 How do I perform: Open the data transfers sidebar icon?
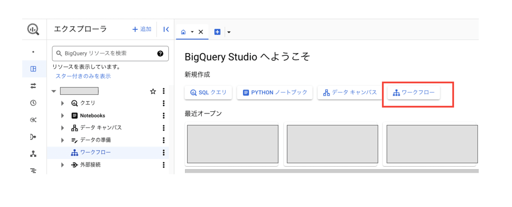(x=33, y=86)
